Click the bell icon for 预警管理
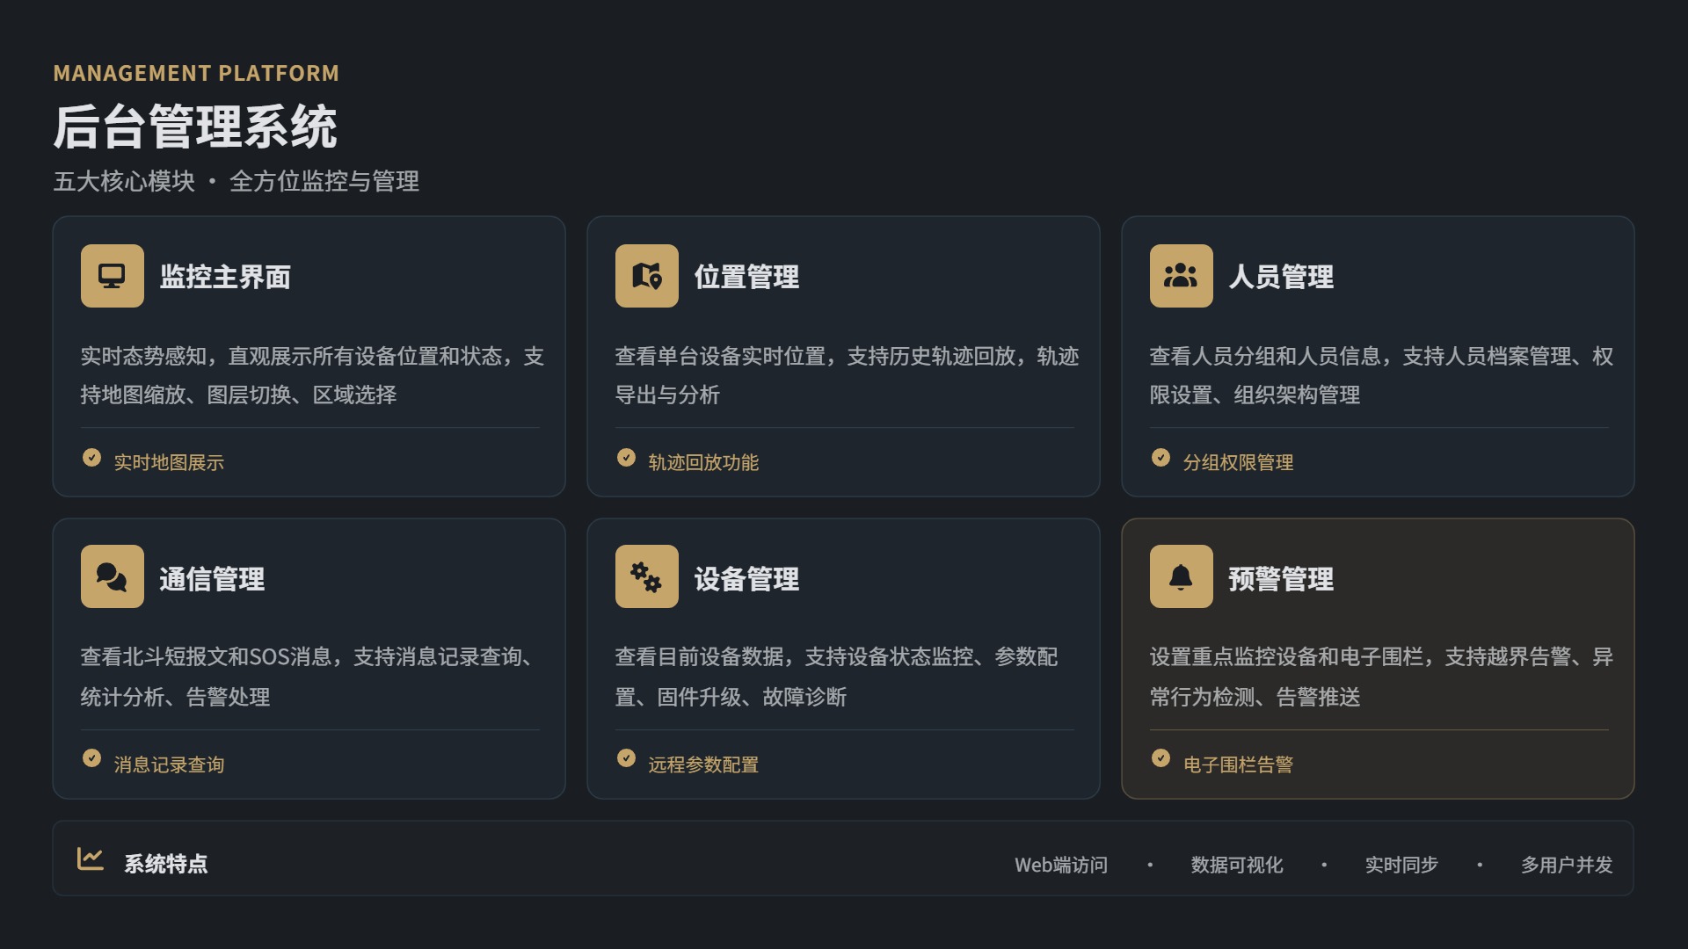Image resolution: width=1688 pixels, height=949 pixels. (1181, 577)
